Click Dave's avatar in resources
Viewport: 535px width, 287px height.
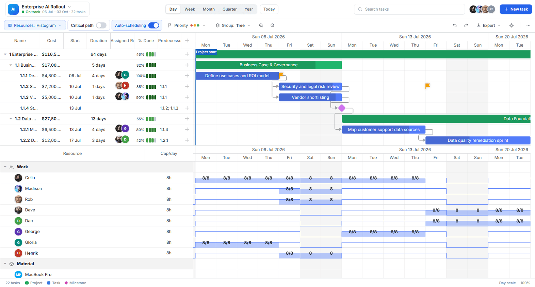click(x=18, y=210)
